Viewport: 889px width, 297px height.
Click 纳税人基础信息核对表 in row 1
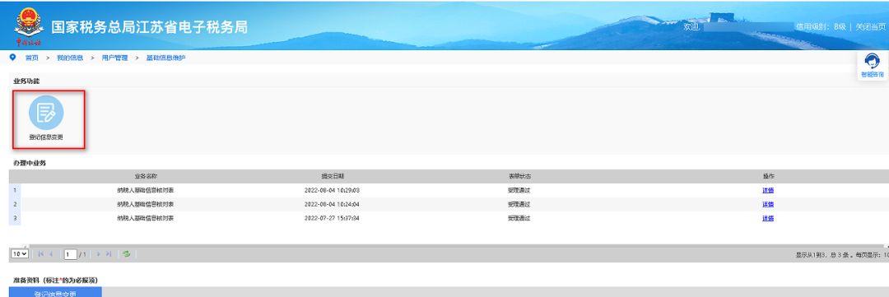(x=146, y=190)
